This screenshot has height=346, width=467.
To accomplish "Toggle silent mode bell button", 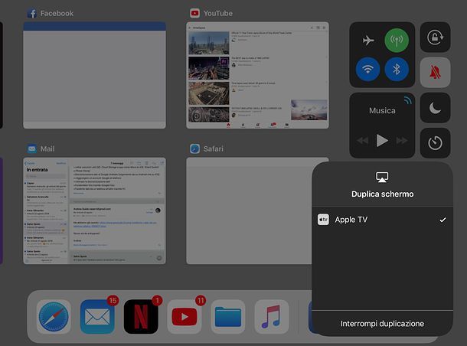I will click(435, 73).
